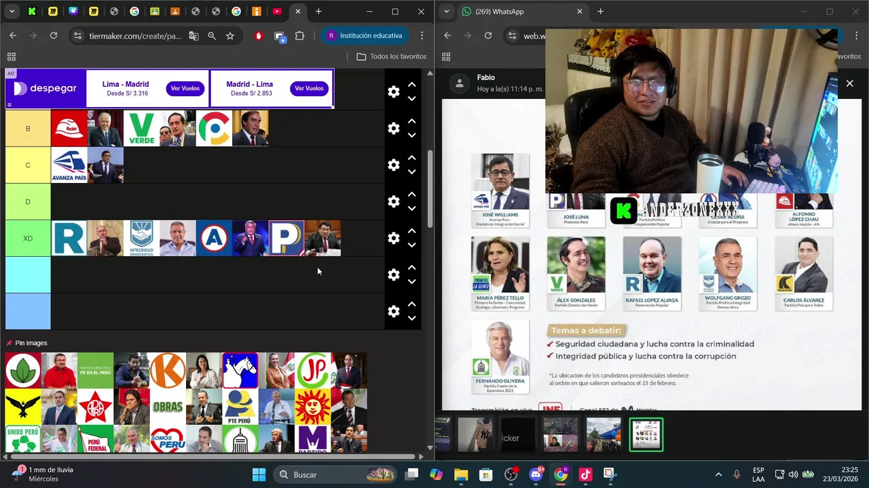
Task: Pick the Unido Perú logo
Action: (23, 439)
